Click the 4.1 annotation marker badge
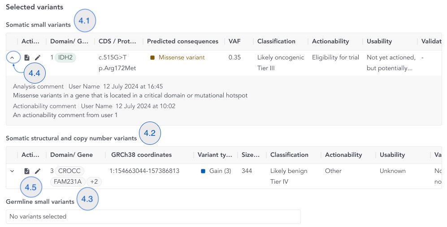447x227 pixels. point(85,21)
